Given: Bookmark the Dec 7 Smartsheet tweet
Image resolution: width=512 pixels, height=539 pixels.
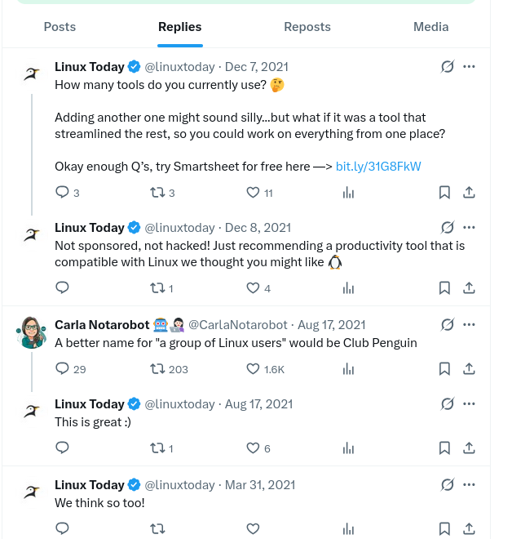Looking at the screenshot, I should 444,193.
